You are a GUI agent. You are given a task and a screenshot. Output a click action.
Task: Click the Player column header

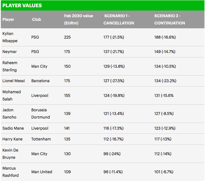[x=8, y=19]
